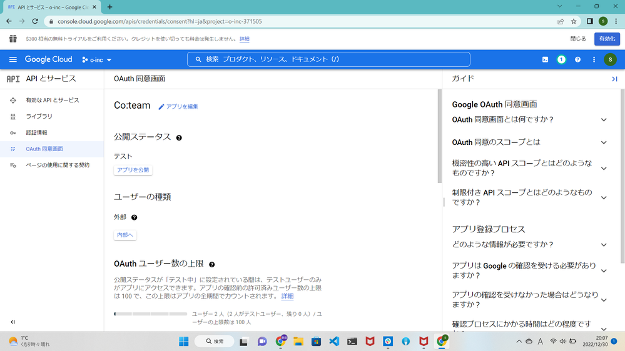Click the OAuth user count progress bar

[x=151, y=314]
